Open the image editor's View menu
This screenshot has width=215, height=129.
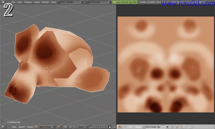(130, 127)
